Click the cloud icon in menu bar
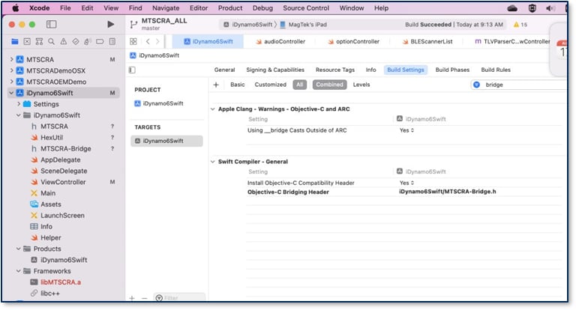The width and height of the screenshot is (576, 310). pyautogui.click(x=512, y=8)
